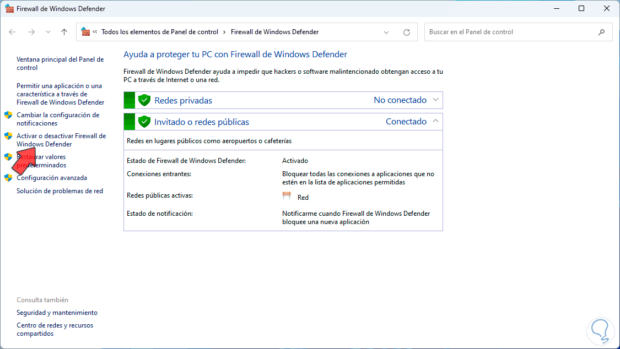Click green shield icon of Redes privadas
Viewport: 620px width, 349px height.
pos(144,100)
